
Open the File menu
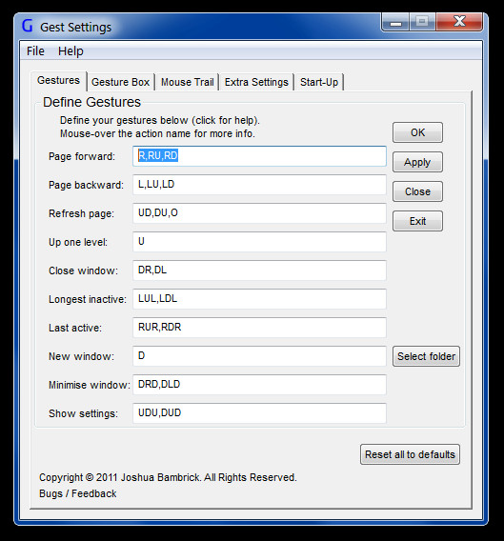[35, 51]
